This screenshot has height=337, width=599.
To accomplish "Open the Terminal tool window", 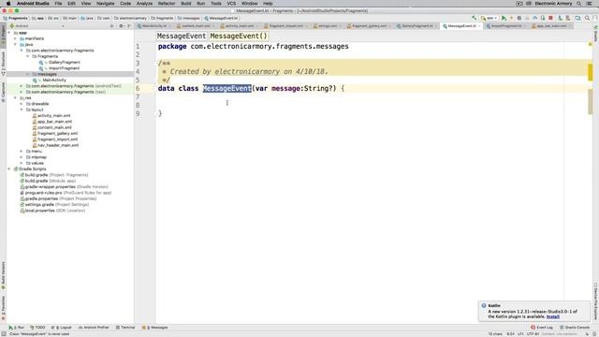I will [125, 328].
